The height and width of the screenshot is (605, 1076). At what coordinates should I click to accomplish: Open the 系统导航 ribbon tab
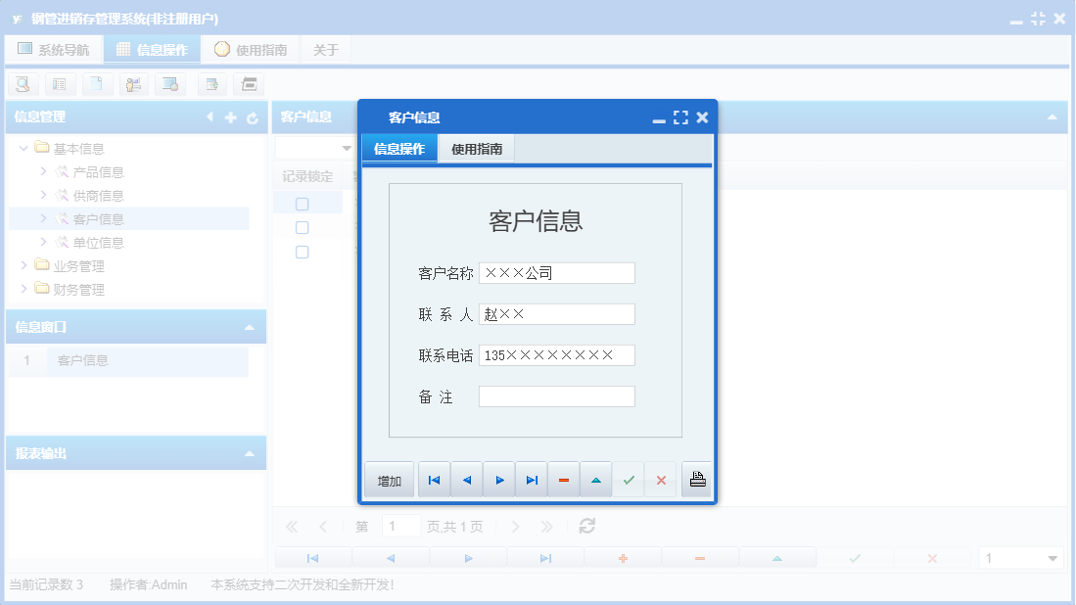coord(54,48)
